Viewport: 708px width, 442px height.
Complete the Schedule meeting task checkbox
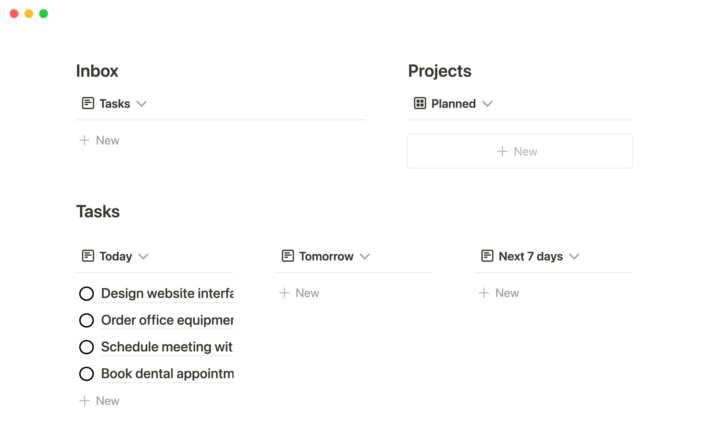pos(87,347)
